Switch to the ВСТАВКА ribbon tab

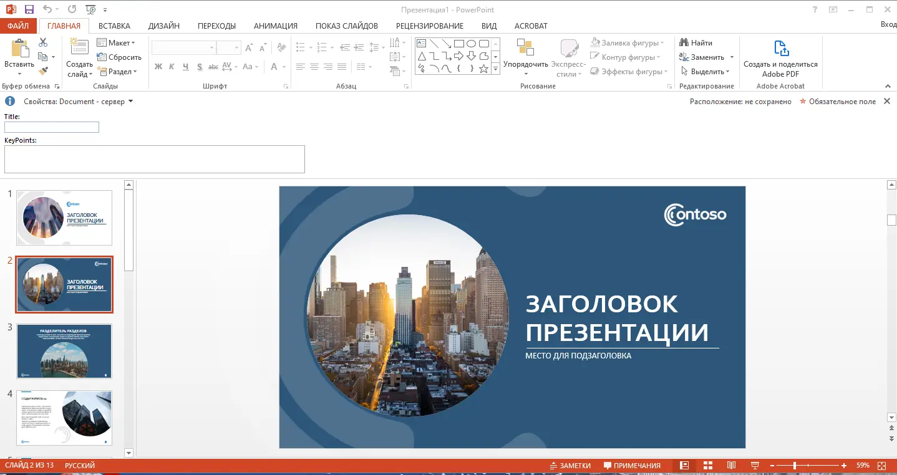[x=114, y=26]
